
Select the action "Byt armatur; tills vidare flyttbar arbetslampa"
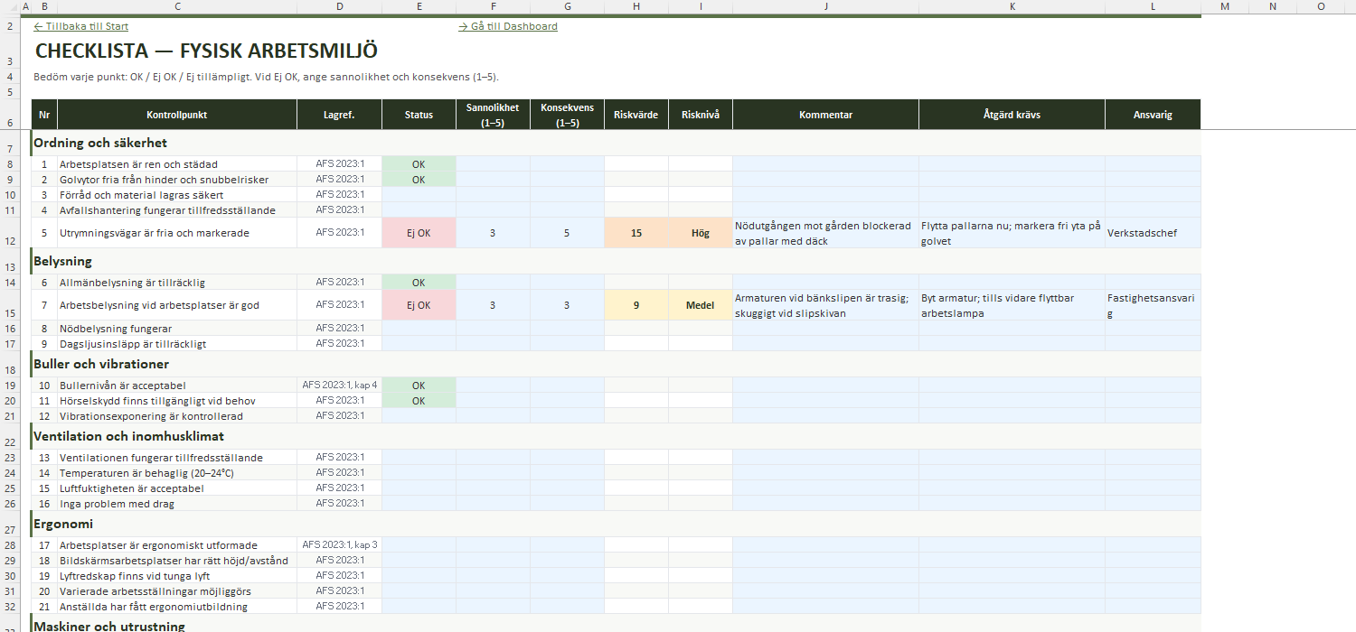pyautogui.click(x=1012, y=305)
